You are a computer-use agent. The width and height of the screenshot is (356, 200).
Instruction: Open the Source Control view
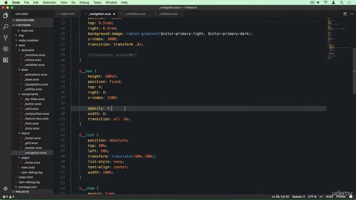coord(6,38)
